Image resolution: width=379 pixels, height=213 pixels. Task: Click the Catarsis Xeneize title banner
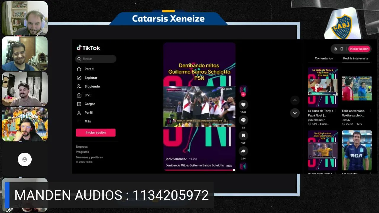(x=168, y=19)
